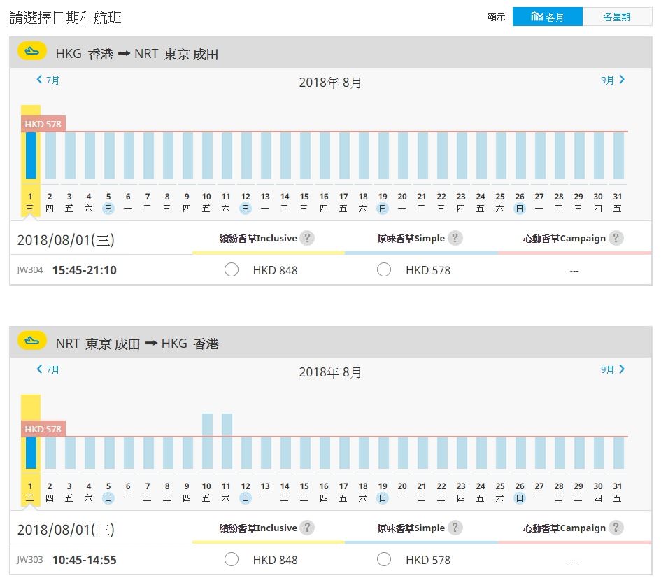Click the return flight airplane icon

click(x=31, y=342)
